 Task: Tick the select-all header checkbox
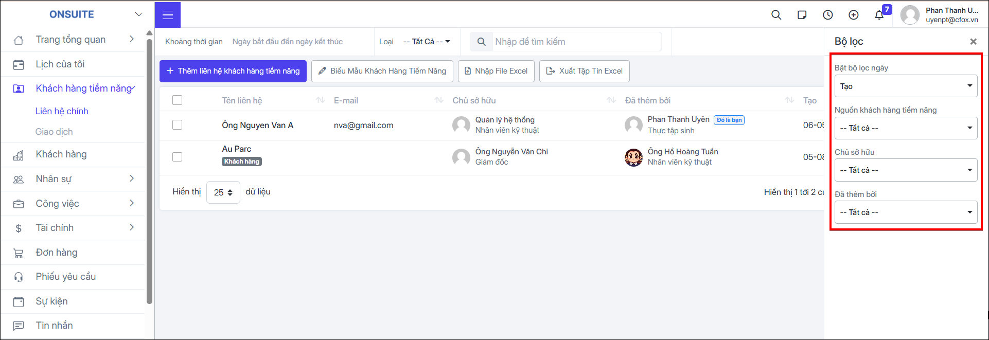(x=178, y=100)
